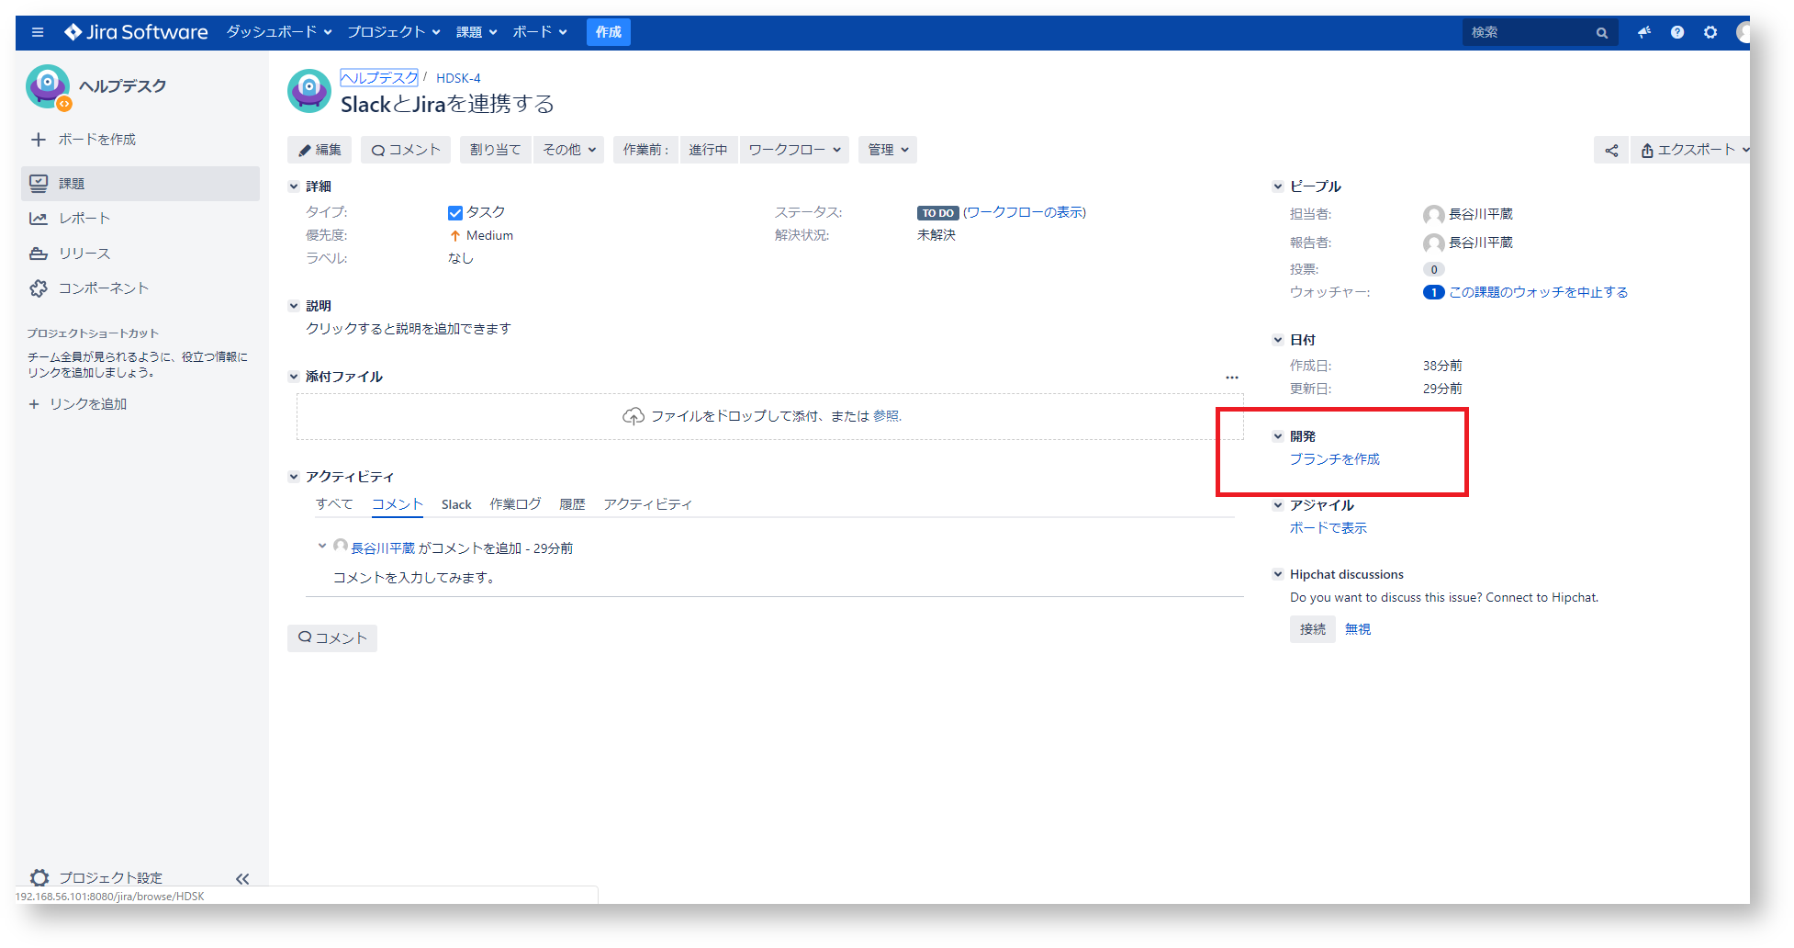Click the 進行中 transition button

click(x=708, y=150)
